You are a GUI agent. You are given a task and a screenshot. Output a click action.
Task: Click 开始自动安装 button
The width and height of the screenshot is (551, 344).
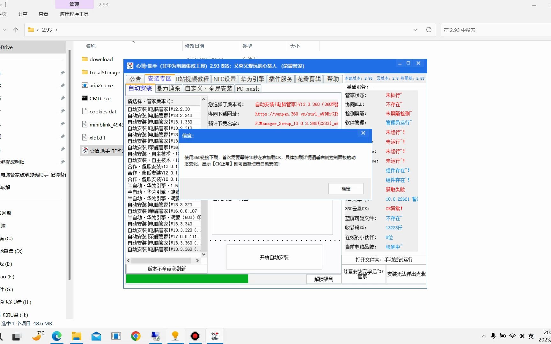(x=274, y=257)
